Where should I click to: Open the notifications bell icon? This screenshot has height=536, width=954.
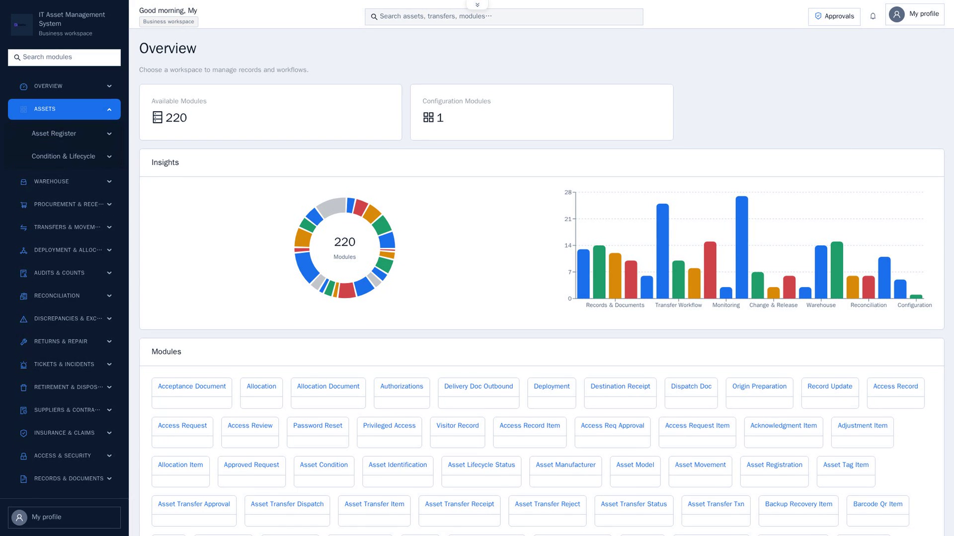(x=873, y=16)
